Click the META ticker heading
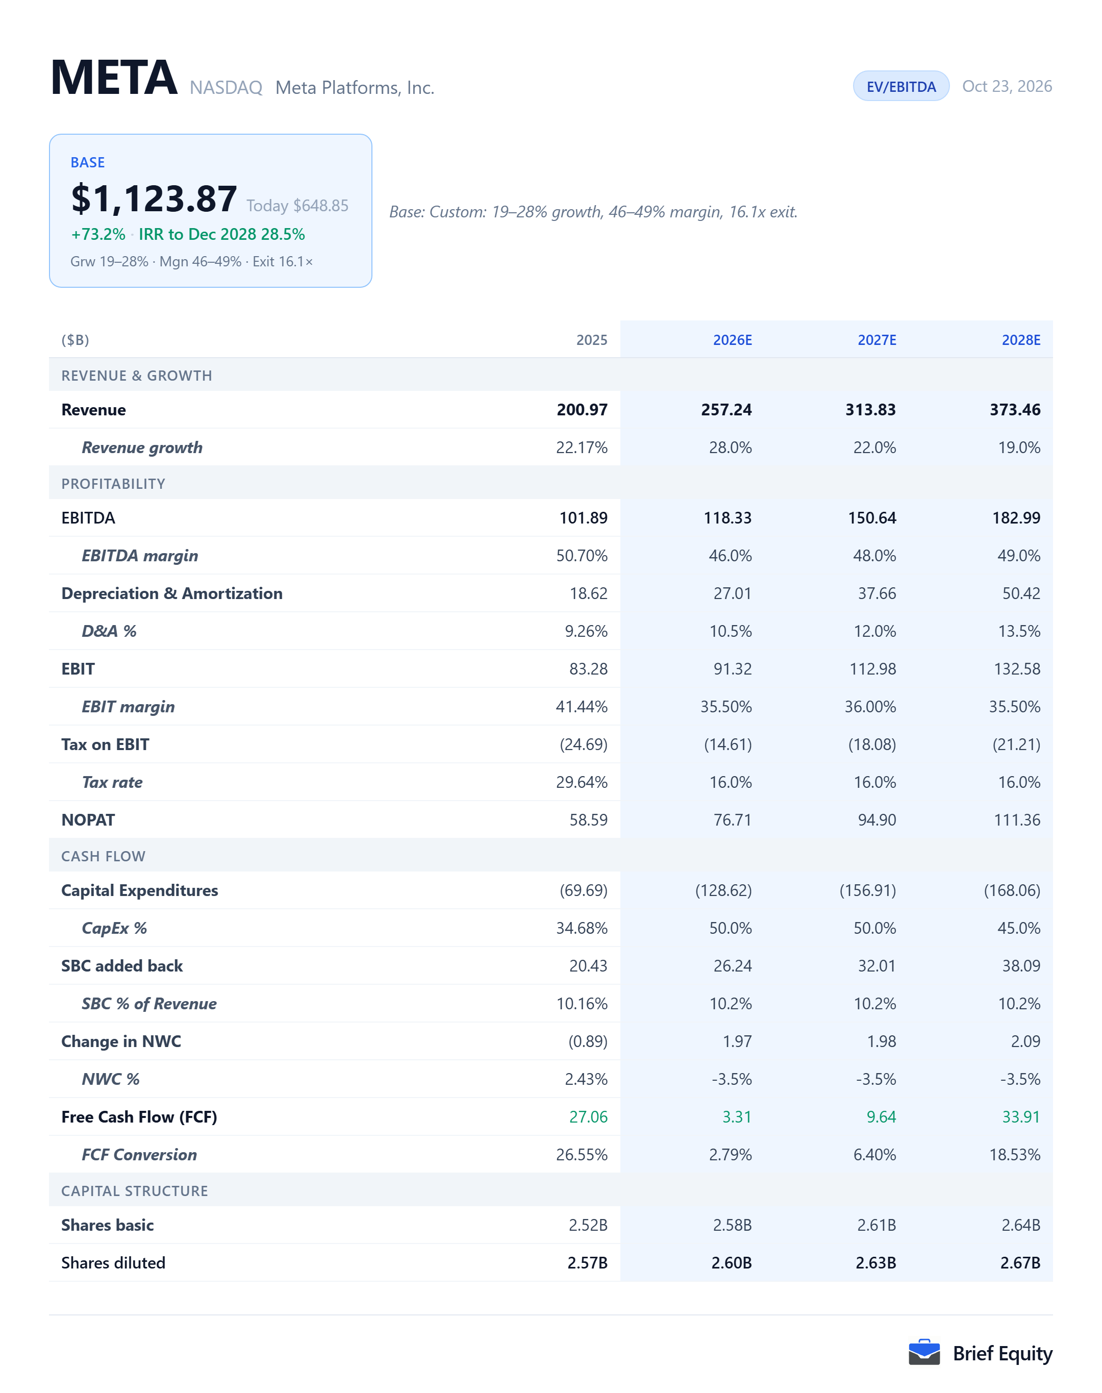 [x=114, y=78]
